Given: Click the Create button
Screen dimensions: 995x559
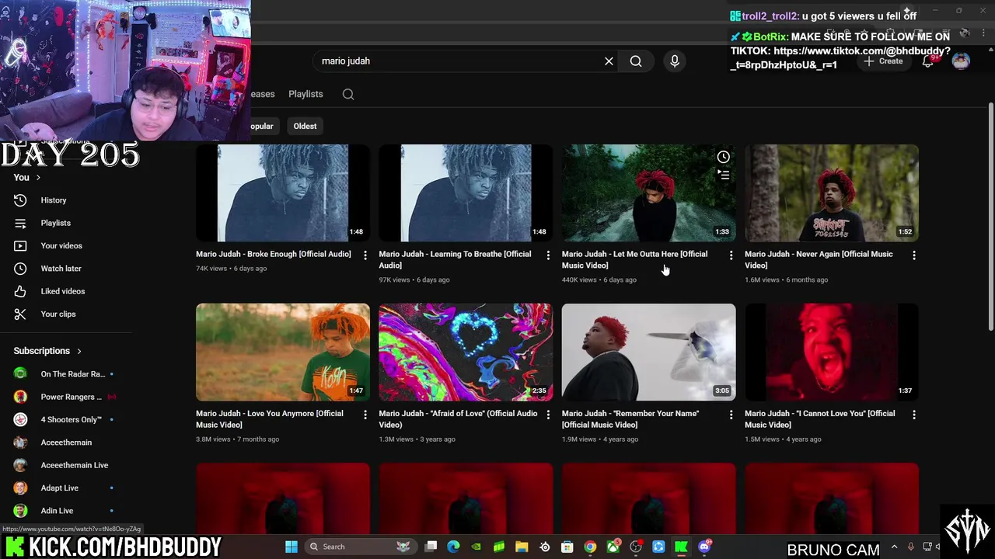Looking at the screenshot, I should pyautogui.click(x=883, y=61).
